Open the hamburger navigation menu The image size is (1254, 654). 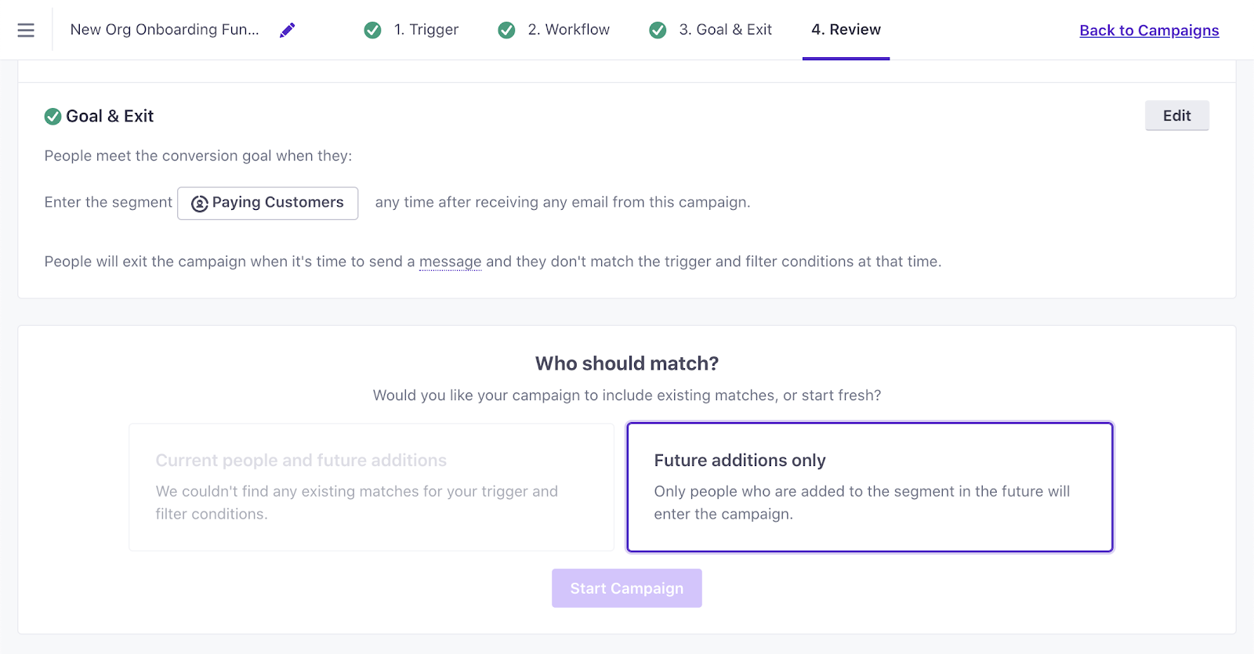26,30
